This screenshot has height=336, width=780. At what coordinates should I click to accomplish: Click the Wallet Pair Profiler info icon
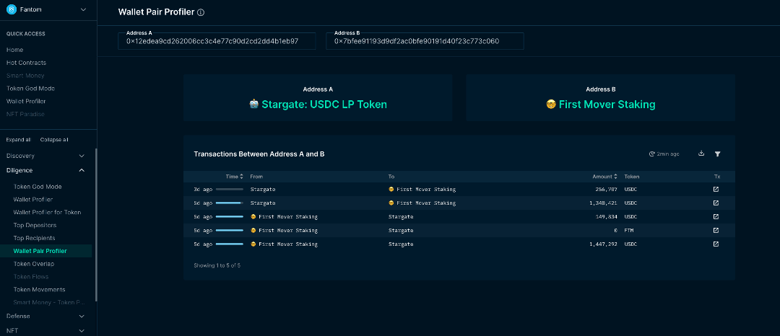pos(201,12)
